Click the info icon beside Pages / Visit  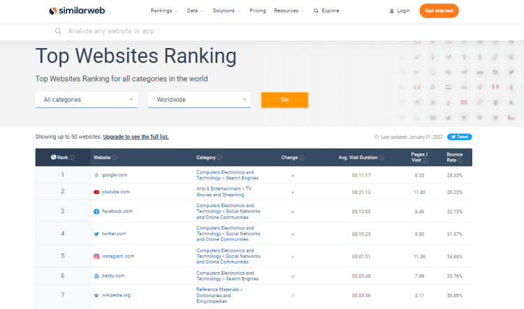(425, 160)
